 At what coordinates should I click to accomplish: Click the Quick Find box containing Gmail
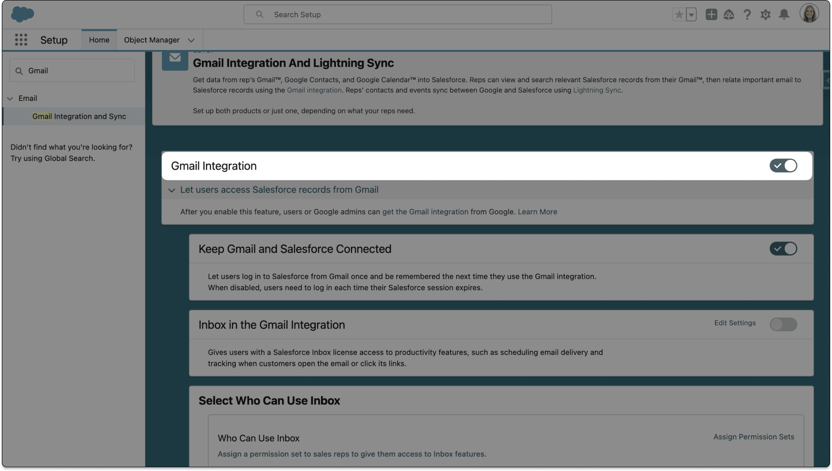pyautogui.click(x=72, y=71)
